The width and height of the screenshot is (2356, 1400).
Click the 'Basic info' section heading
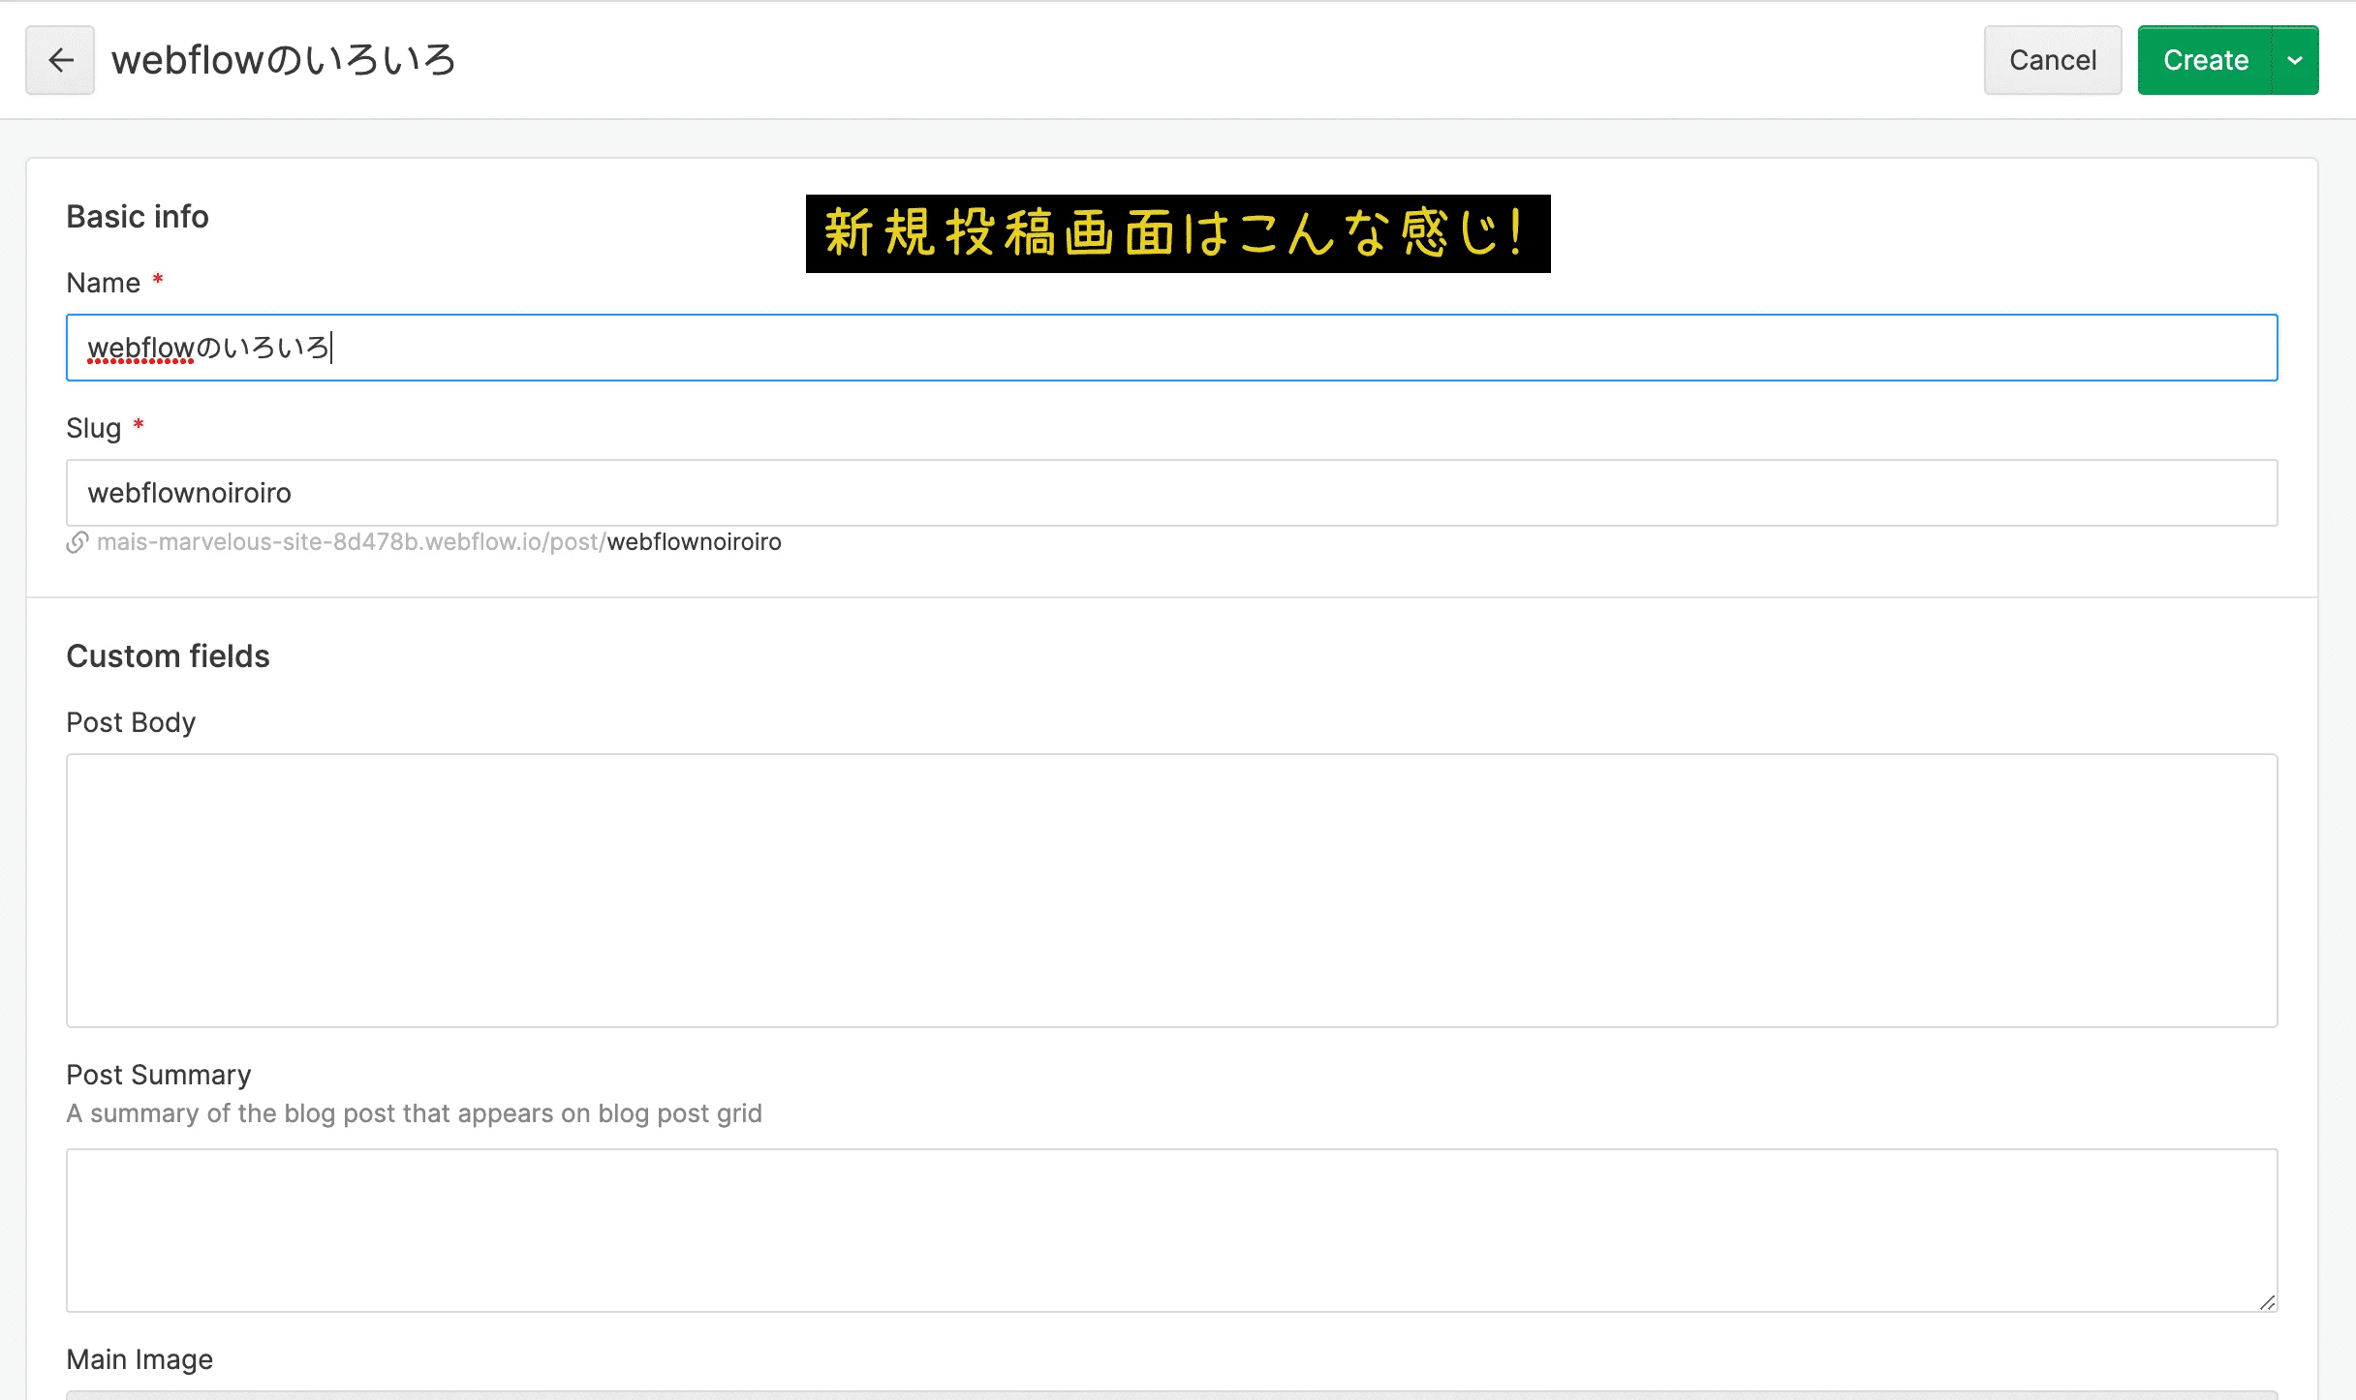pos(138,217)
